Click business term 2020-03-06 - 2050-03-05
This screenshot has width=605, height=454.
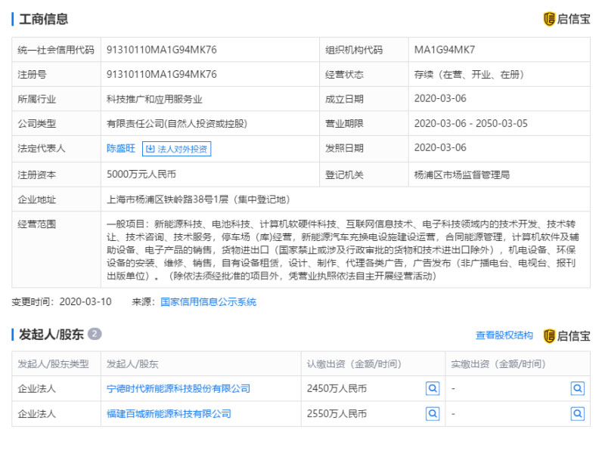tap(471, 123)
